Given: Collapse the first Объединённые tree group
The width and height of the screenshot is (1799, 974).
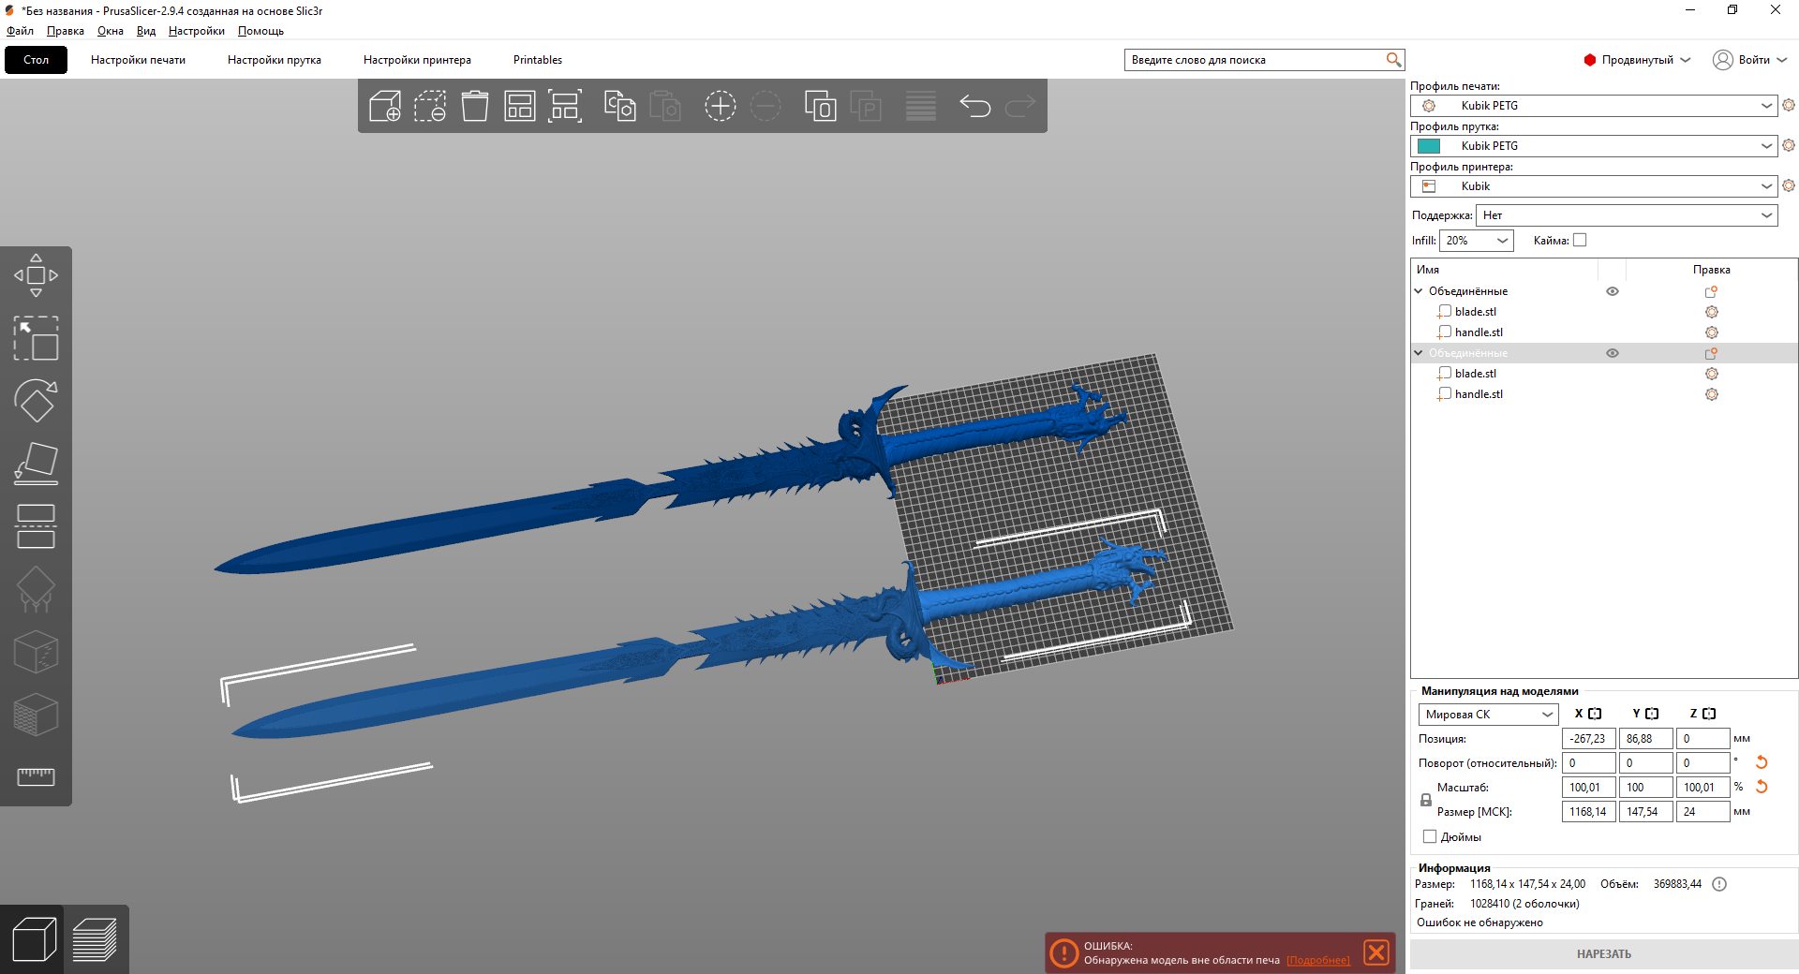Looking at the screenshot, I should (1419, 291).
